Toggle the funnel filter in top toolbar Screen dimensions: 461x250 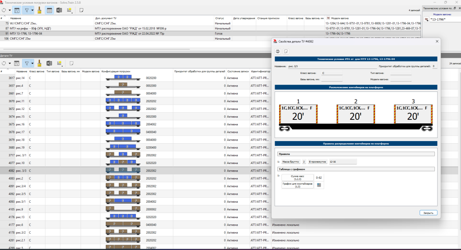pos(27,10)
